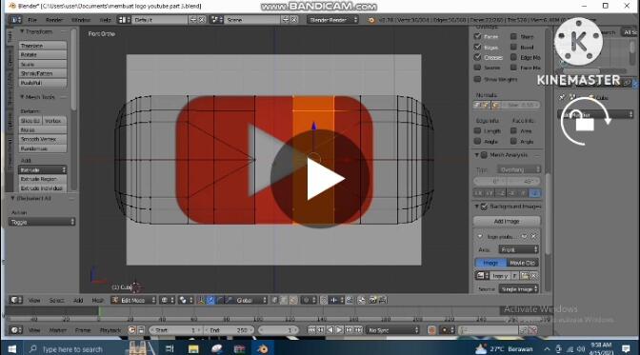Open the Action Toggle dropdown
Viewport: 640px width, 355px height.
42,222
